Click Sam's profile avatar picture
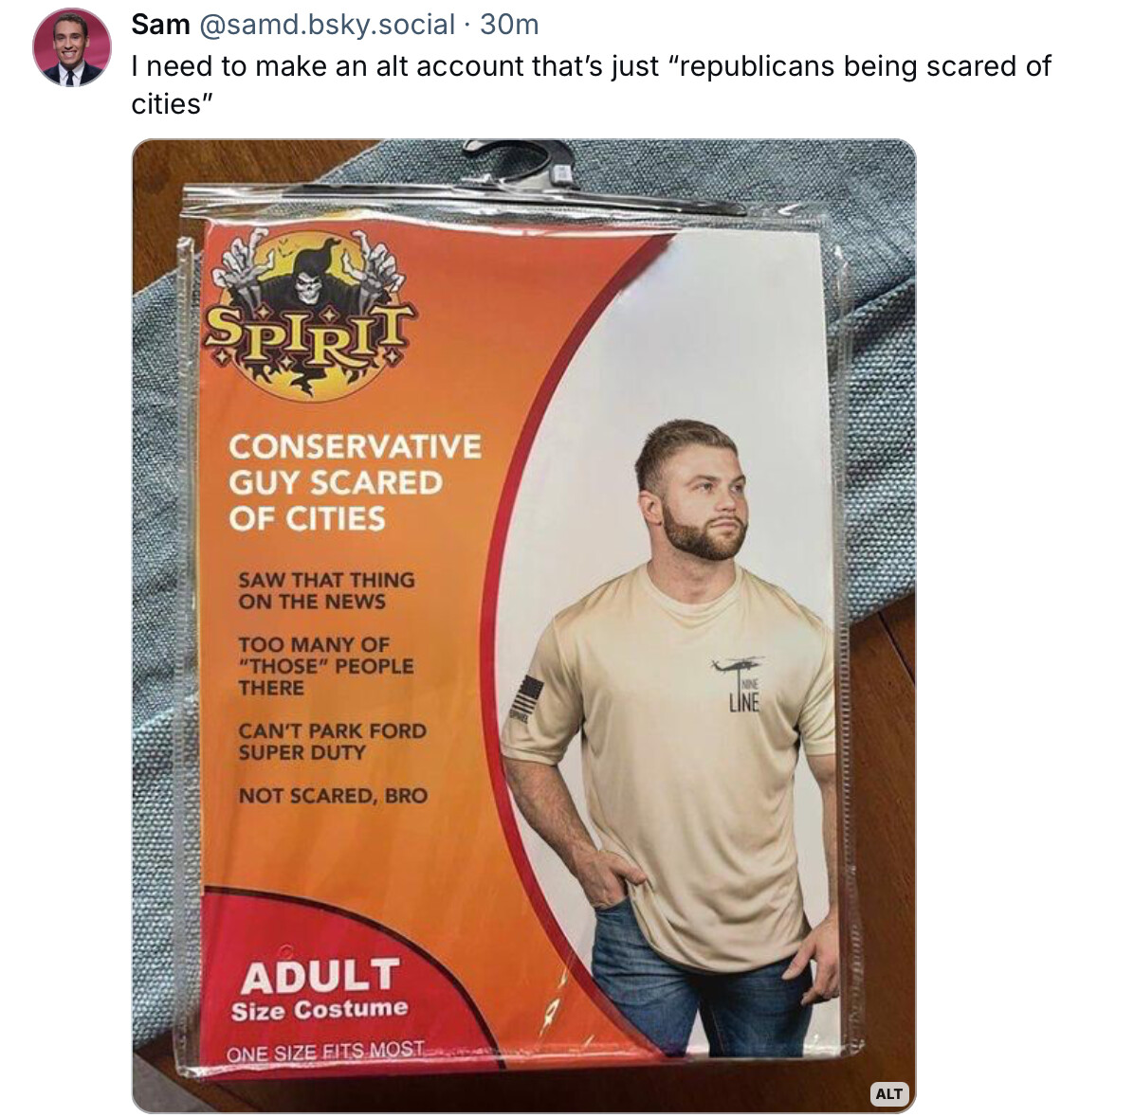This screenshot has height=1117, width=1134. tap(72, 47)
